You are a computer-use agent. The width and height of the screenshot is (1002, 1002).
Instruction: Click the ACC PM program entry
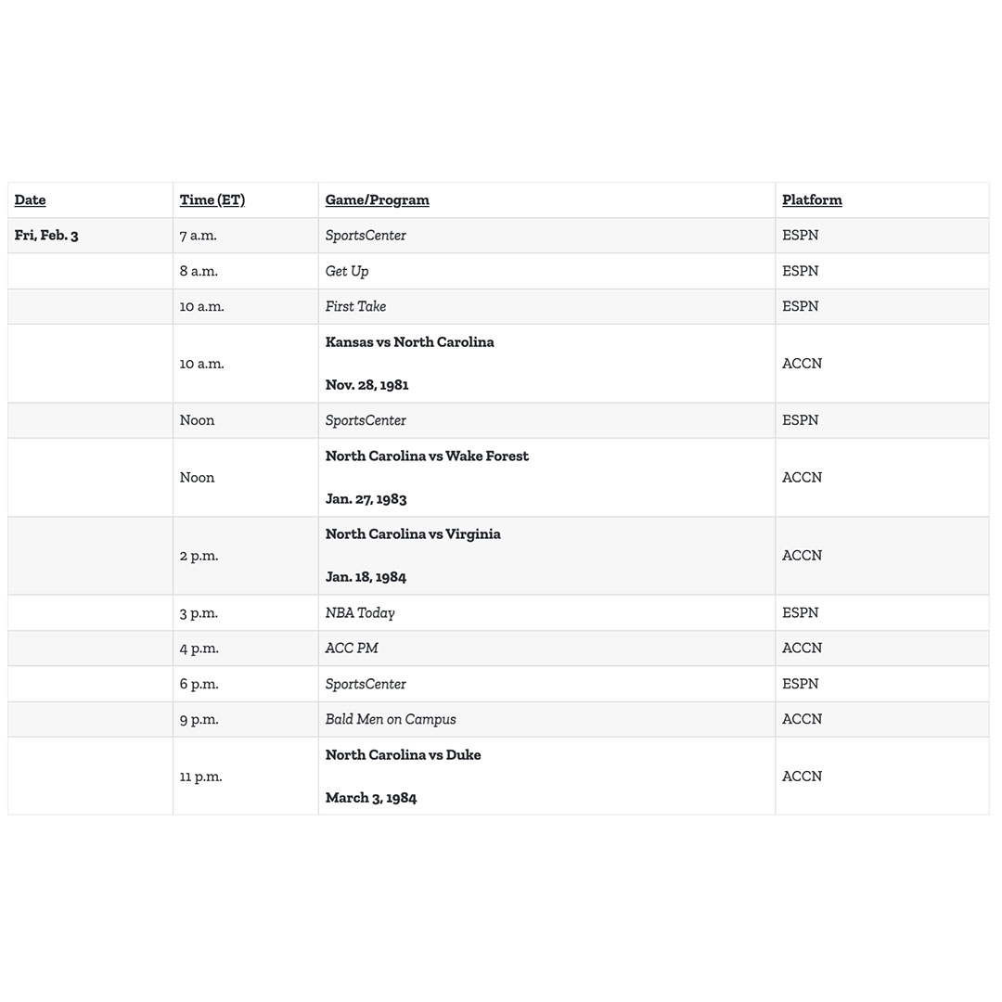[352, 648]
